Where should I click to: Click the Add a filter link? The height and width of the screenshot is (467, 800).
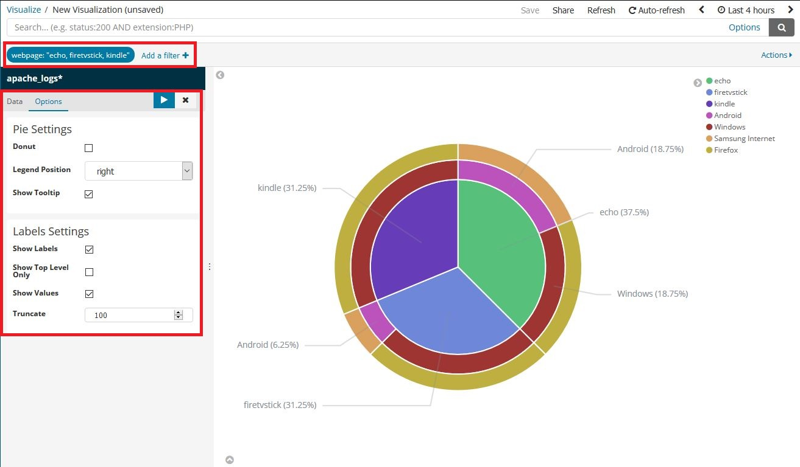click(165, 55)
